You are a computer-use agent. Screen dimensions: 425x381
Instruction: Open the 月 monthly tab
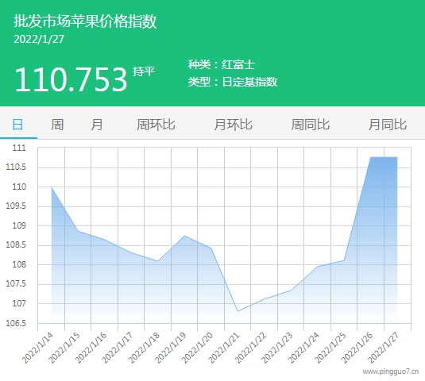pos(97,125)
